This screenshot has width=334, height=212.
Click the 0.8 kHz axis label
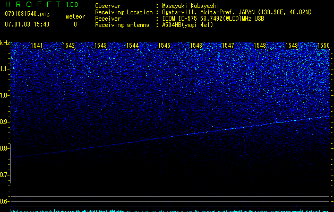point(4,148)
